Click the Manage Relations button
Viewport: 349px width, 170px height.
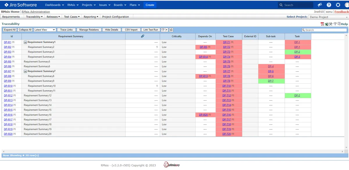[x=89, y=30]
